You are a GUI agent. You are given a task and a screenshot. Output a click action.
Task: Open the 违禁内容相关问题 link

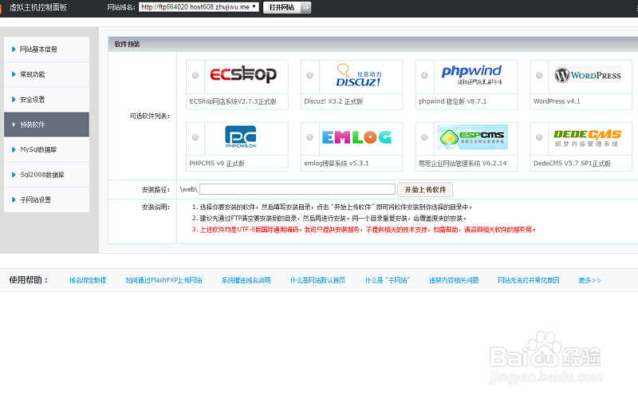click(x=454, y=280)
